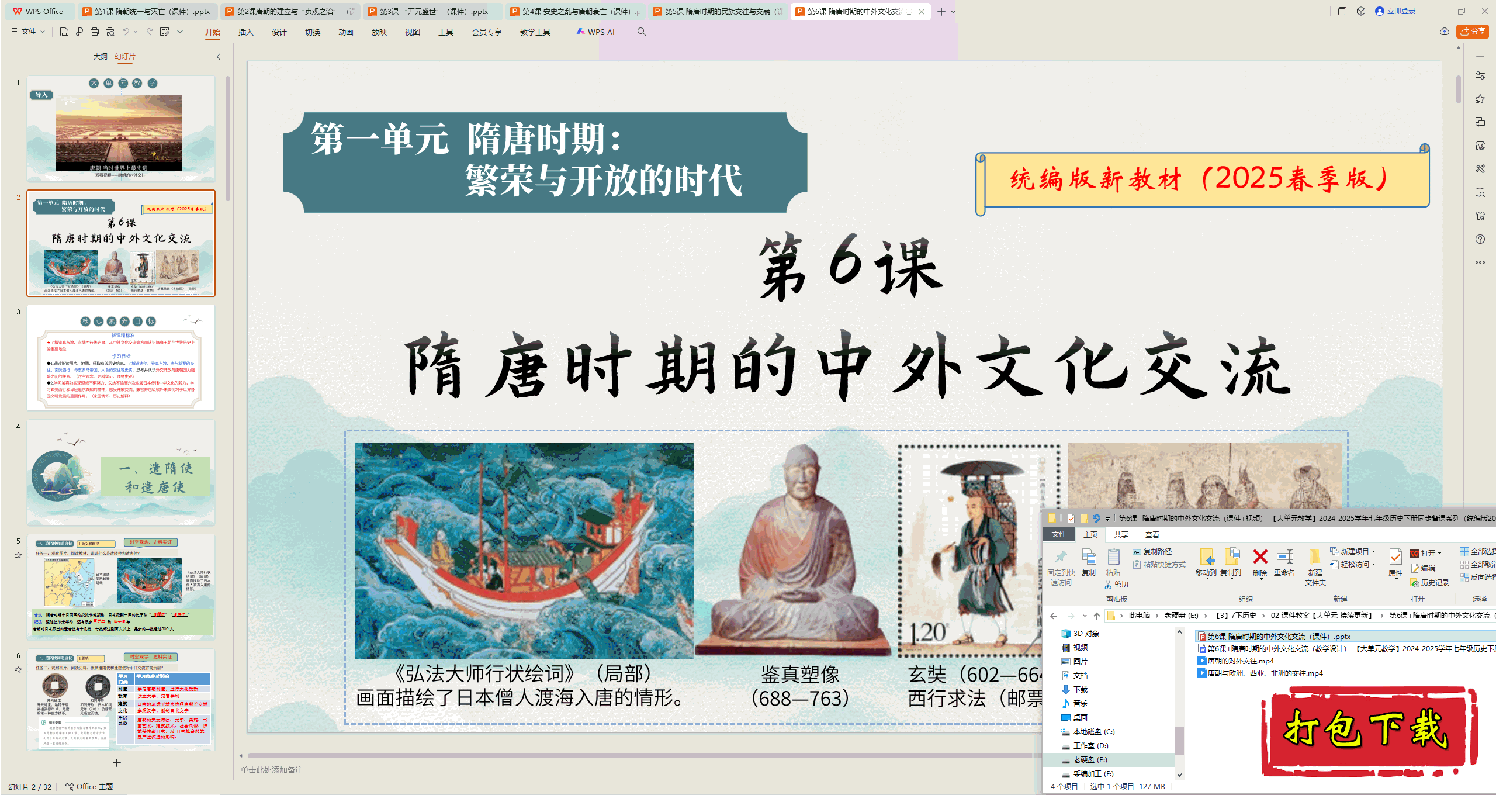Click the shirt-shaped beautify icon in sidebar
Viewport: 1496px width, 795px height.
click(x=1480, y=216)
